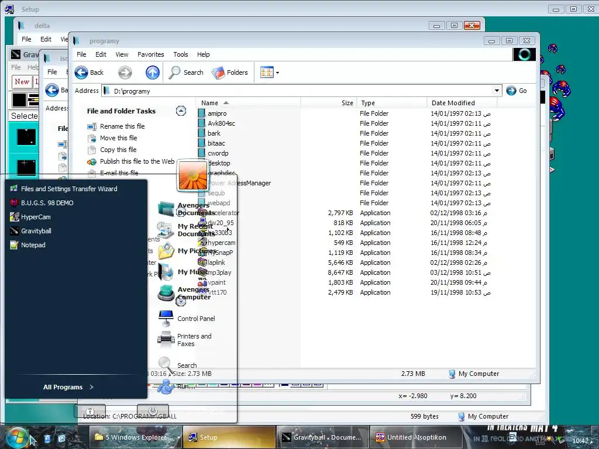Open Edit menu in delta window
The height and width of the screenshot is (449, 599).
(46, 39)
